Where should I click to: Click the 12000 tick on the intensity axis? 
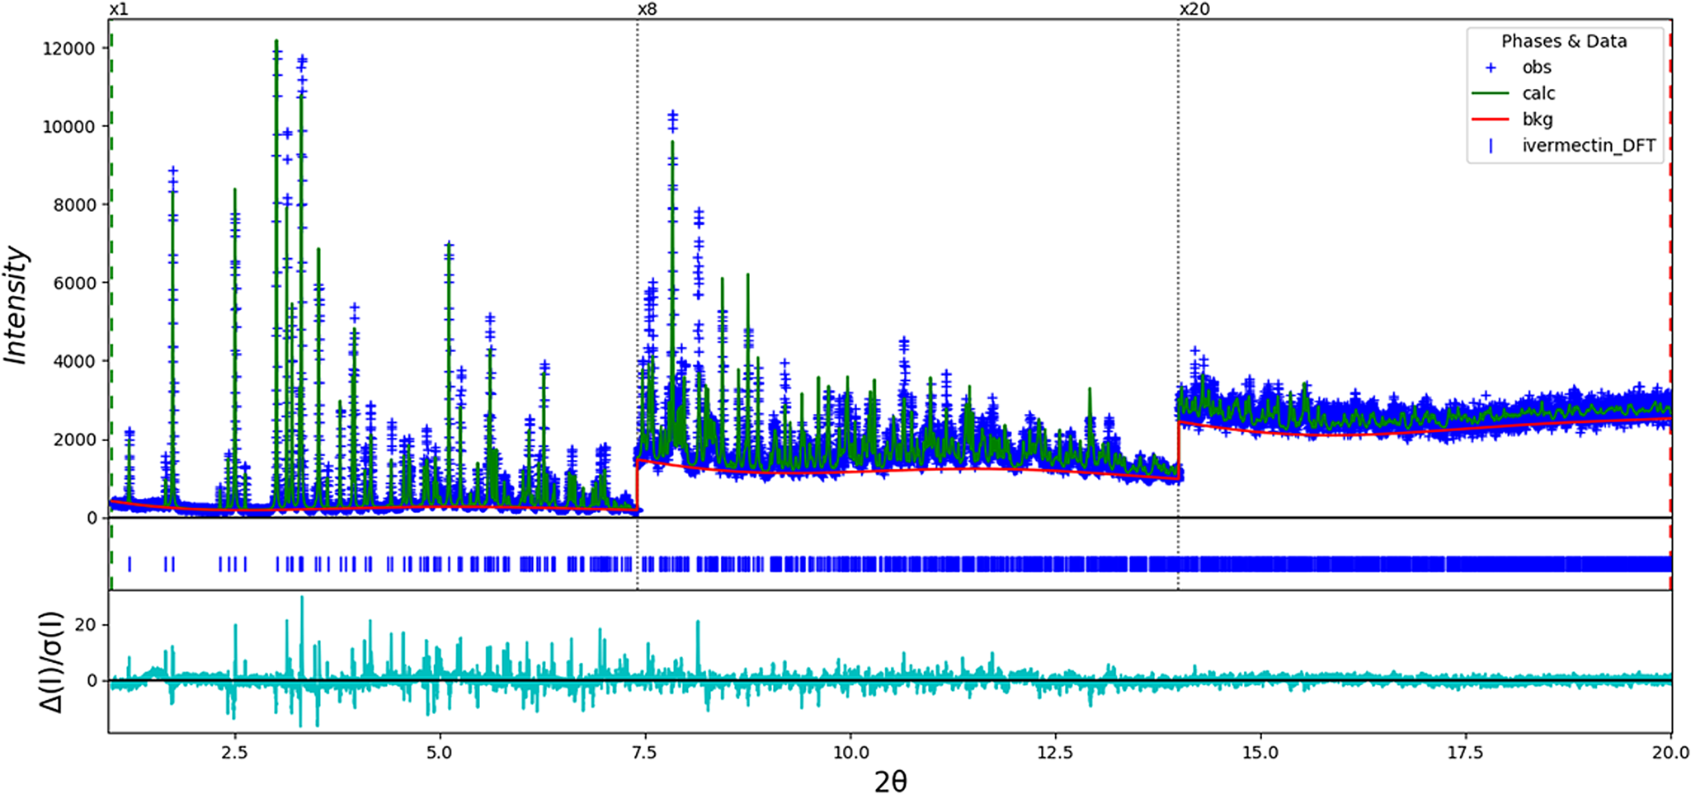[68, 48]
